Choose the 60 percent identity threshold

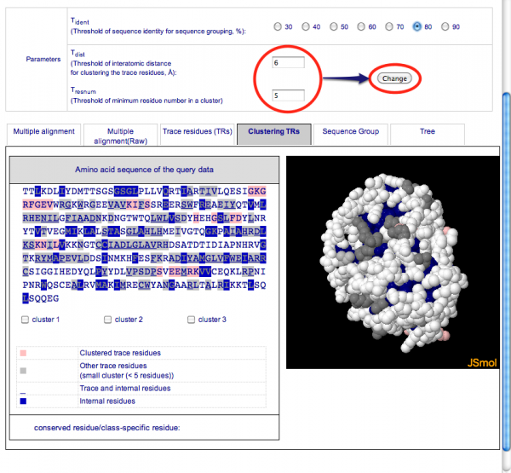pos(361,26)
